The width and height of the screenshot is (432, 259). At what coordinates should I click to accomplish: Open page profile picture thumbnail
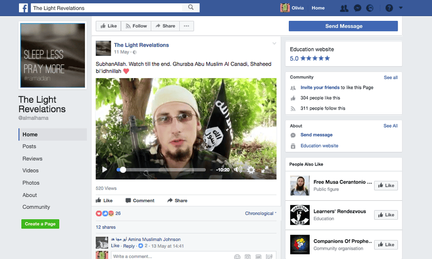click(x=52, y=55)
